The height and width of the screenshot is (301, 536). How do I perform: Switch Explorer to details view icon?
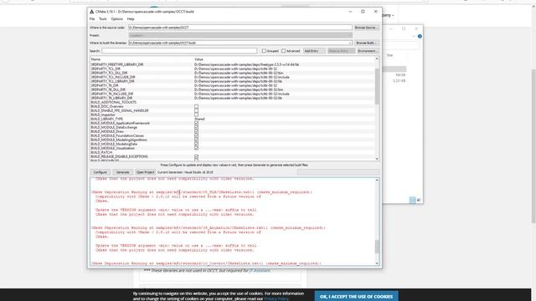[413, 200]
